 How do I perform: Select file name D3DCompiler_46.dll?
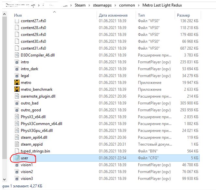coord(38,55)
